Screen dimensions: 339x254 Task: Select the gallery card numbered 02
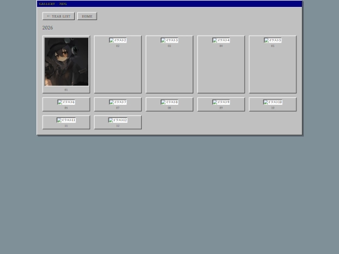pos(118,65)
